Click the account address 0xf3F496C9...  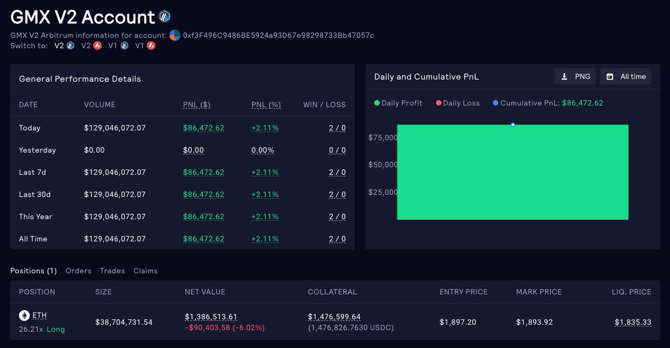point(279,35)
